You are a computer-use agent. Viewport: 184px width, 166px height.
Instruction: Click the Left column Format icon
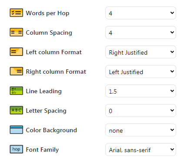[x=17, y=52]
